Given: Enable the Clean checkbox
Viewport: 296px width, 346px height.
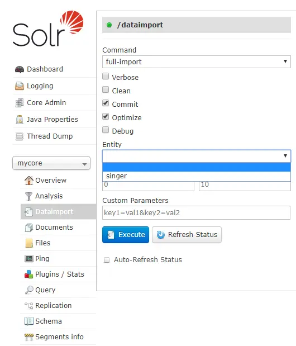Looking at the screenshot, I should pyautogui.click(x=106, y=90).
